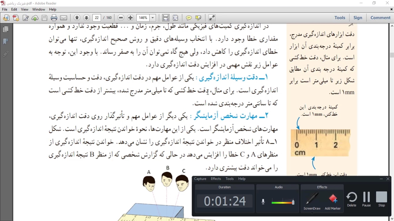Image resolution: width=394 pixels, height=221 pixels.
Task: Click the email envelope icon
Action: 63,18
